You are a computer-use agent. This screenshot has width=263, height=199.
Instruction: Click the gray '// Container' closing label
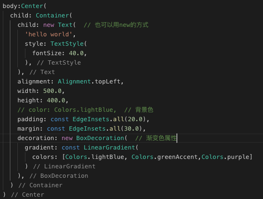pos(40,185)
